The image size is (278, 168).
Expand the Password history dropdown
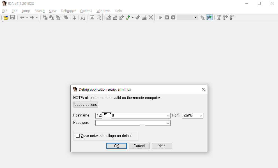[168, 123]
